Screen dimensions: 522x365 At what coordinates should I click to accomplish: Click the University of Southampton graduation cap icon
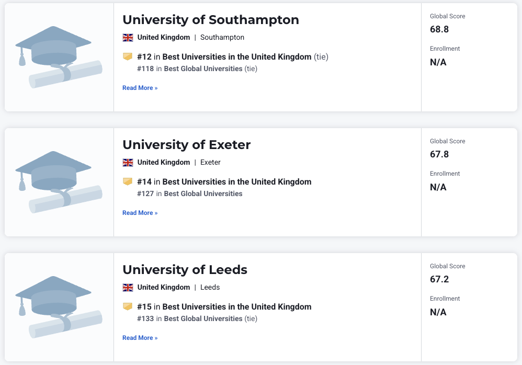pyautogui.click(x=58, y=56)
